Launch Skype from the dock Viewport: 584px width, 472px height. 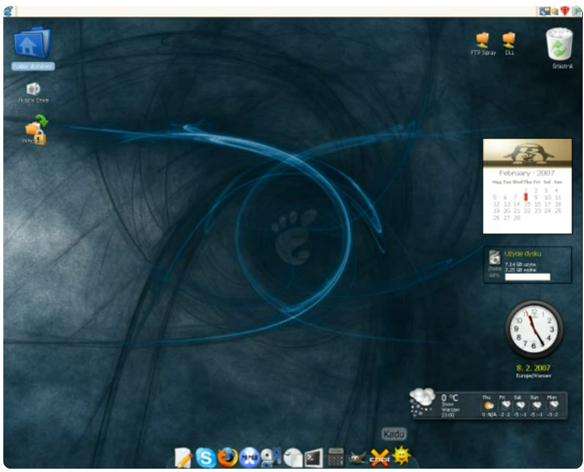(206, 458)
